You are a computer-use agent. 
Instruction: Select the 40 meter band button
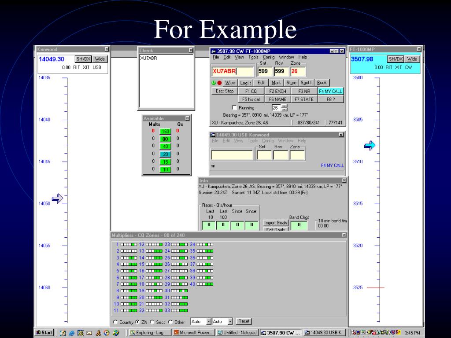coord(166,146)
